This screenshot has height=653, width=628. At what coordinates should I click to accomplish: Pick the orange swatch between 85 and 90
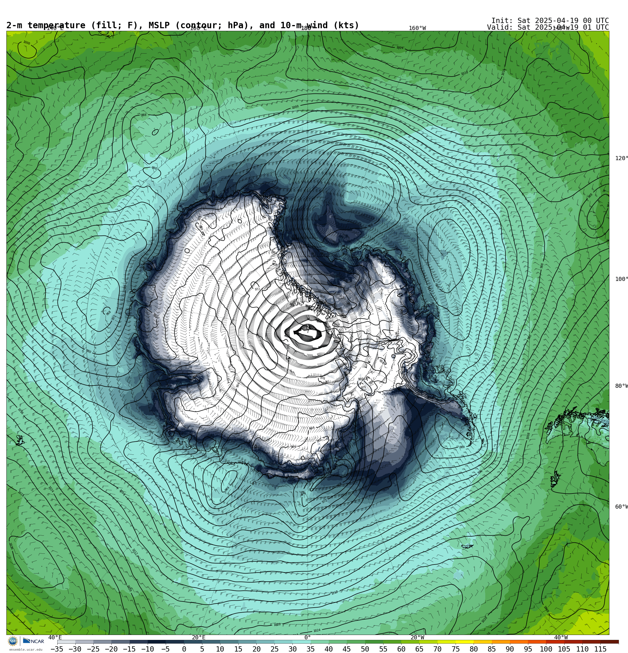pos(501,642)
